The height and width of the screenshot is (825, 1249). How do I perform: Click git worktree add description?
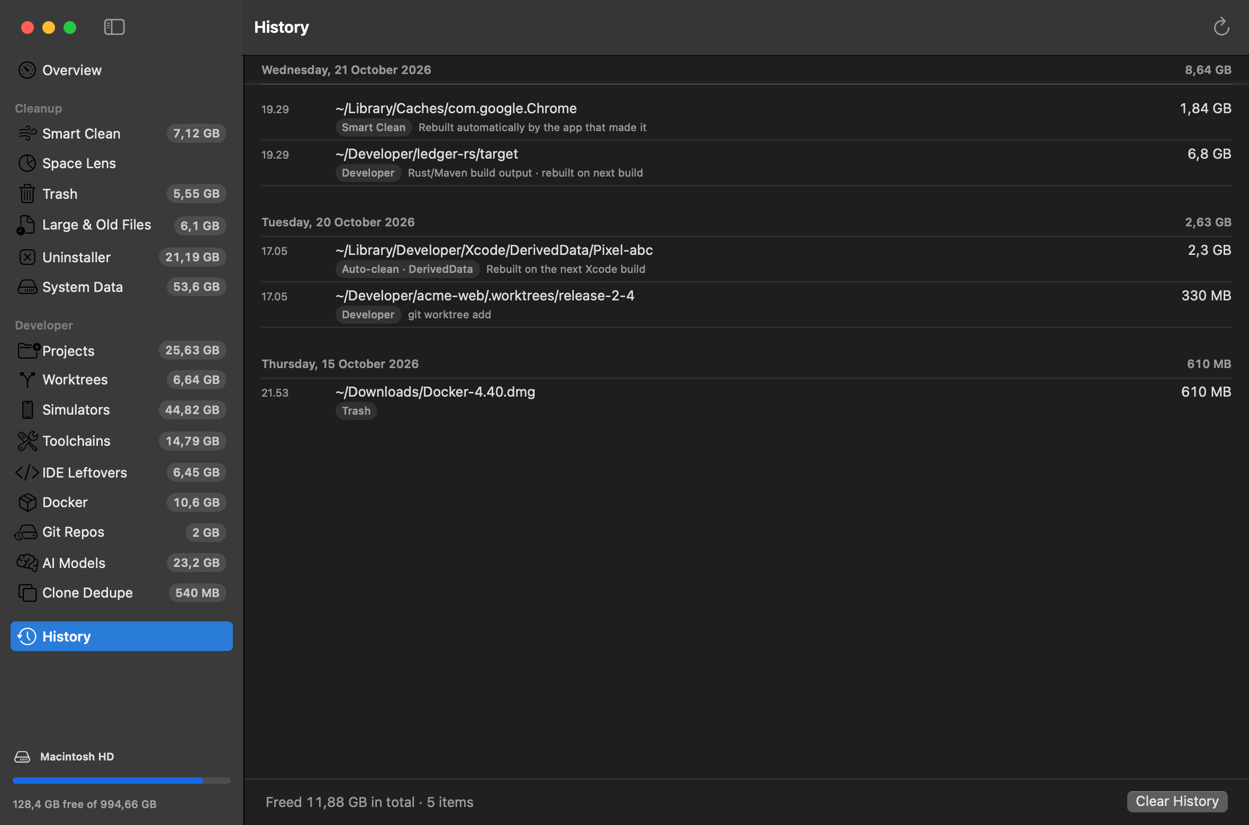449,315
